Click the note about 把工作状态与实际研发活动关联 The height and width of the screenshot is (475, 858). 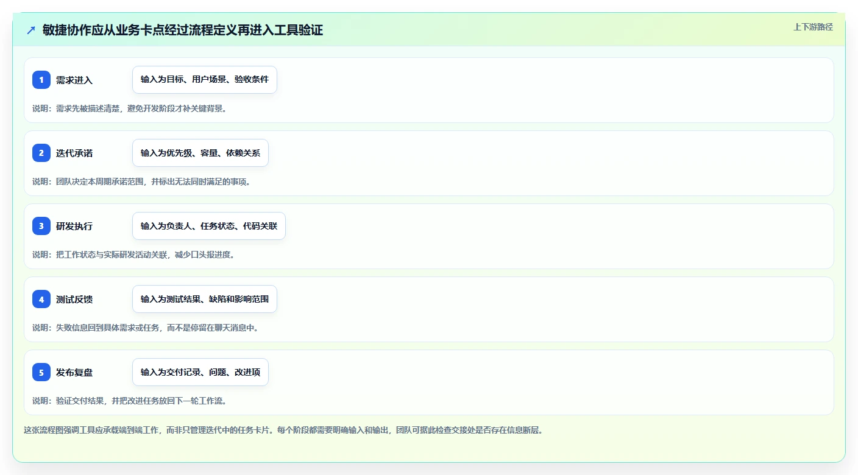tap(133, 255)
